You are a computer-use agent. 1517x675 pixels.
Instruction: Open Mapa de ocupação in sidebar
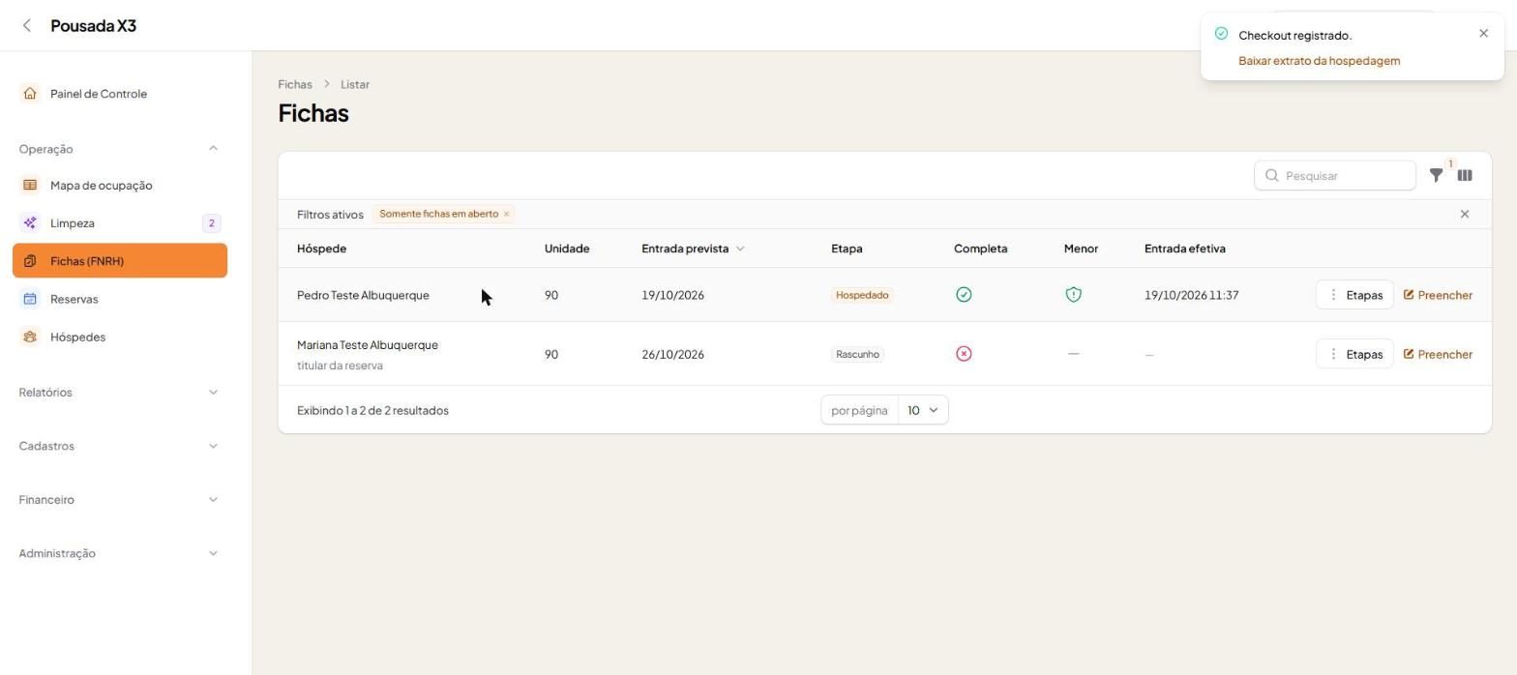point(120,186)
